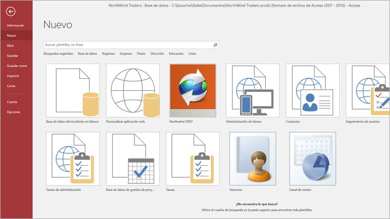
Task: Create a blank desktop database template
Action: pos(73,90)
